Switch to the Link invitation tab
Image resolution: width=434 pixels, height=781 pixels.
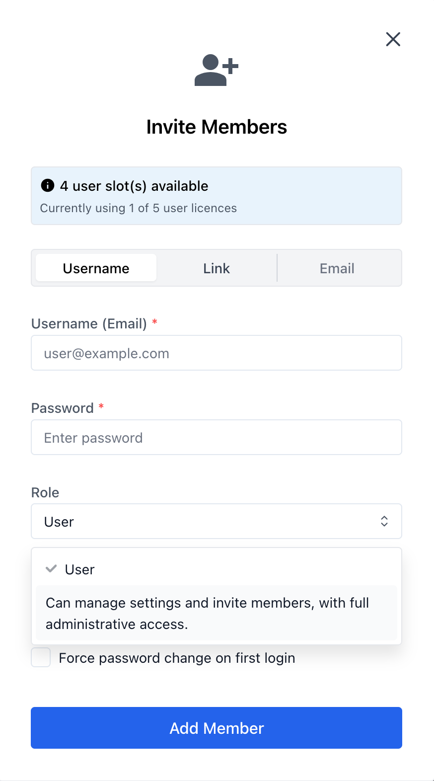(x=216, y=268)
